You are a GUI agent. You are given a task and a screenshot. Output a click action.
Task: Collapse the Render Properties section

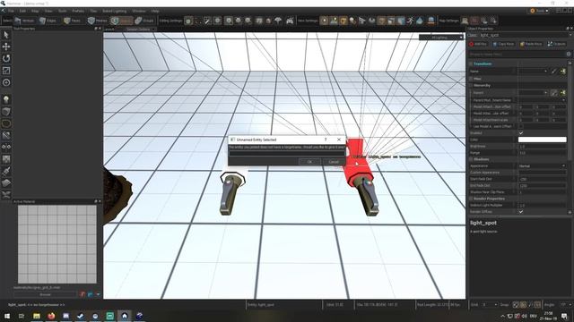[x=471, y=199]
